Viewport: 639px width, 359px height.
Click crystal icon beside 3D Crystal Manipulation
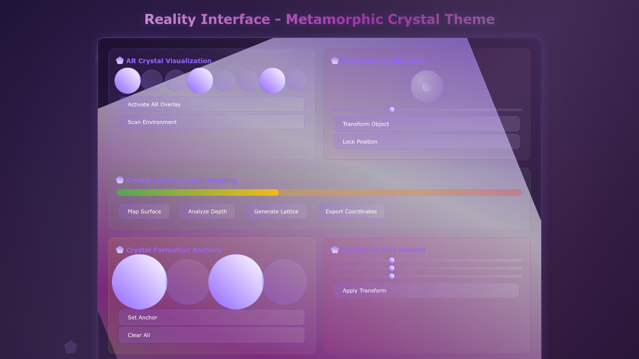[335, 60]
